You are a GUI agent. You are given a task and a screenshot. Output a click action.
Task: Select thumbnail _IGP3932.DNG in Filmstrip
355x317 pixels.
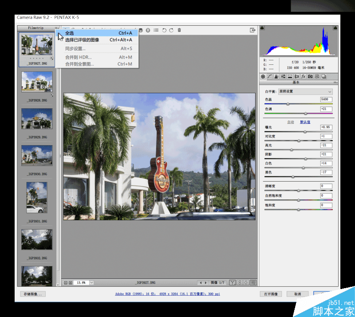(x=37, y=239)
